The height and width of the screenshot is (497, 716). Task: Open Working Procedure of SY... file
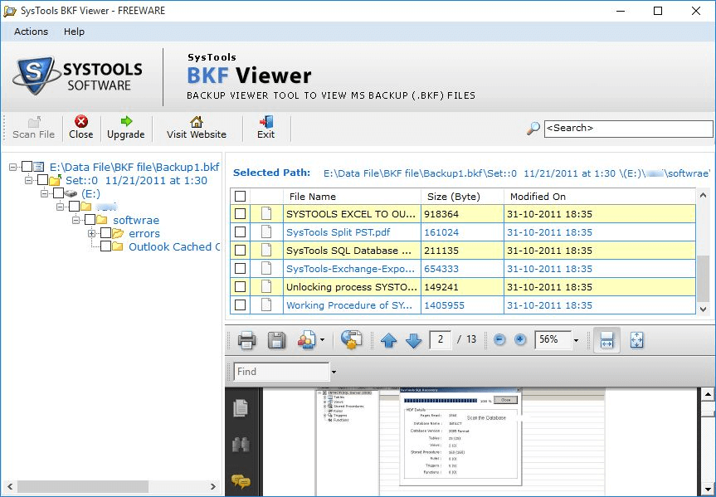click(350, 305)
